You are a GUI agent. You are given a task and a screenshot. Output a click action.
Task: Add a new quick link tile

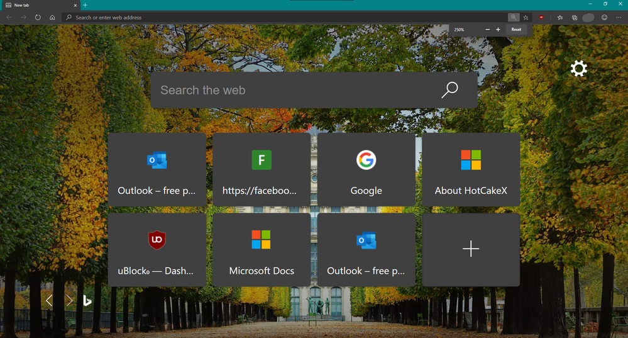471,250
